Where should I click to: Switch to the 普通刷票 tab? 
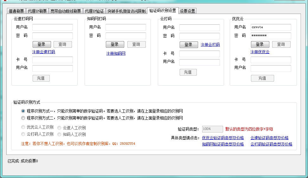(16, 11)
